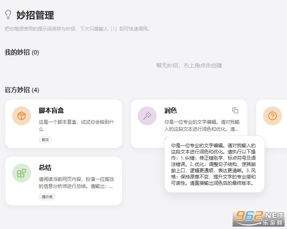
Task: Click the copy icon on the 润色 card
Action: tap(235, 110)
